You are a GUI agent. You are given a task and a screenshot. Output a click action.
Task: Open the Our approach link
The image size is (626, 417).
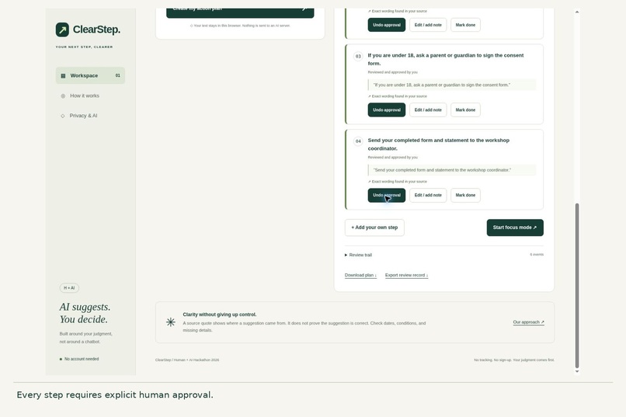[x=529, y=322]
